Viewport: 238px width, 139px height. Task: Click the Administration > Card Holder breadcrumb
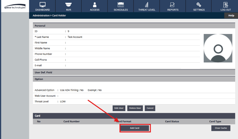point(49,16)
